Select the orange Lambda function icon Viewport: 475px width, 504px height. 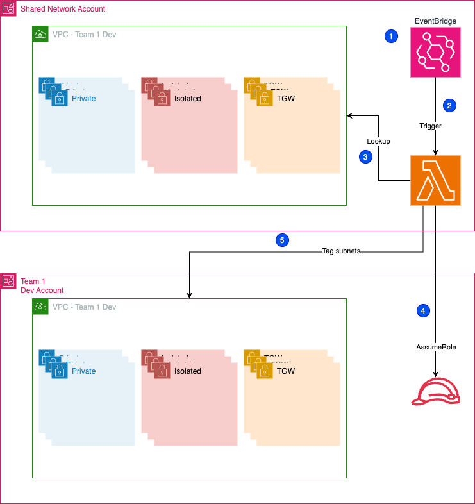click(x=436, y=181)
